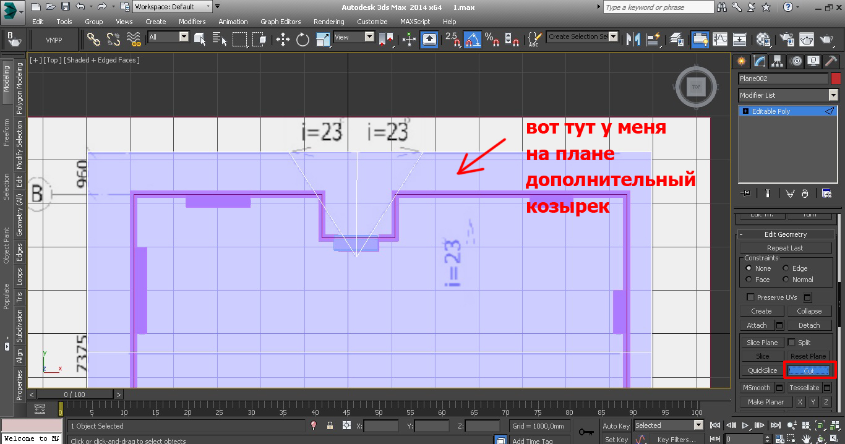The image size is (845, 444).
Task: Open the Rendering menu
Action: (328, 21)
